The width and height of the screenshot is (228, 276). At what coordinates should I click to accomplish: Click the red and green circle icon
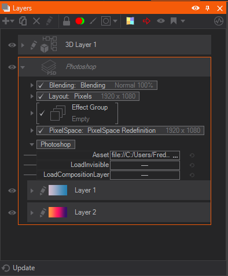(80, 21)
